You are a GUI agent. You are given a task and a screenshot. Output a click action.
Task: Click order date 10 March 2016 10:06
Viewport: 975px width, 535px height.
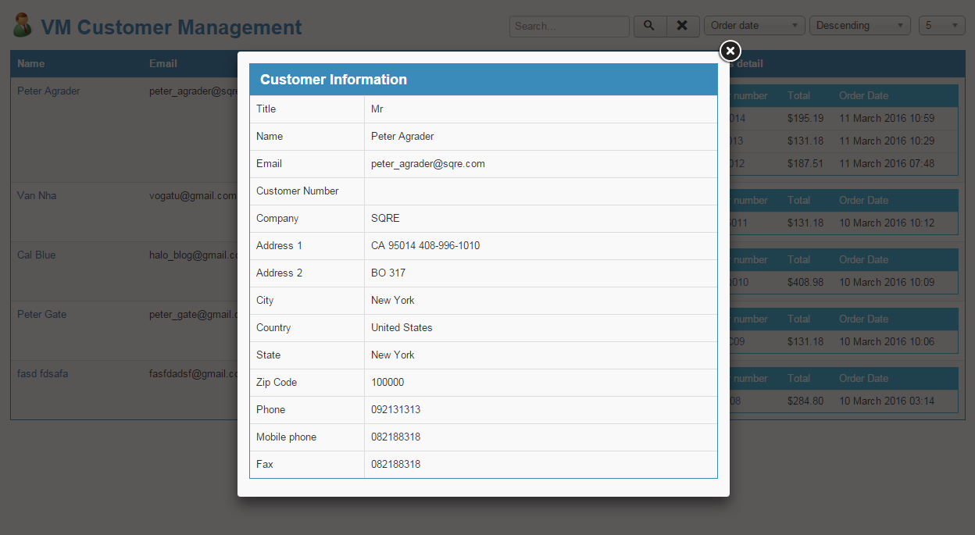coord(887,341)
